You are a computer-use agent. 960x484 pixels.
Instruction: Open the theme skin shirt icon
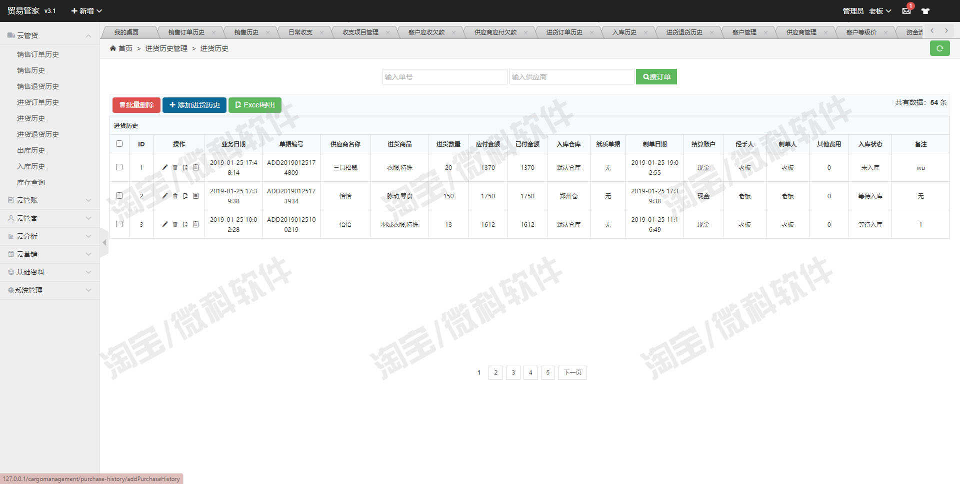[925, 10]
